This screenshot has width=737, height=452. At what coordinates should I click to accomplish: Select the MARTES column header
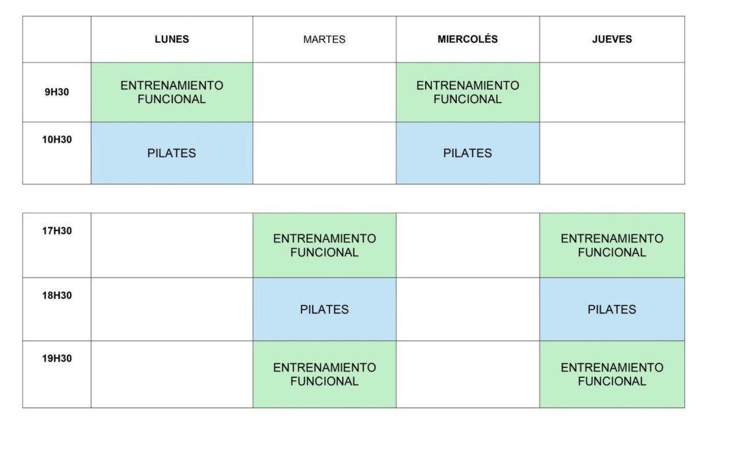[324, 39]
